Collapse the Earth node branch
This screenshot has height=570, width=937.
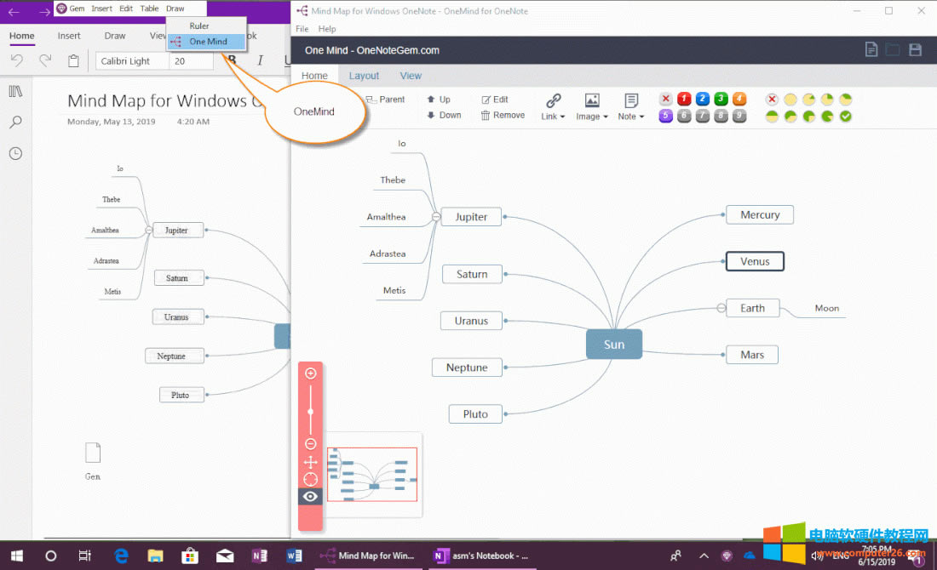721,308
